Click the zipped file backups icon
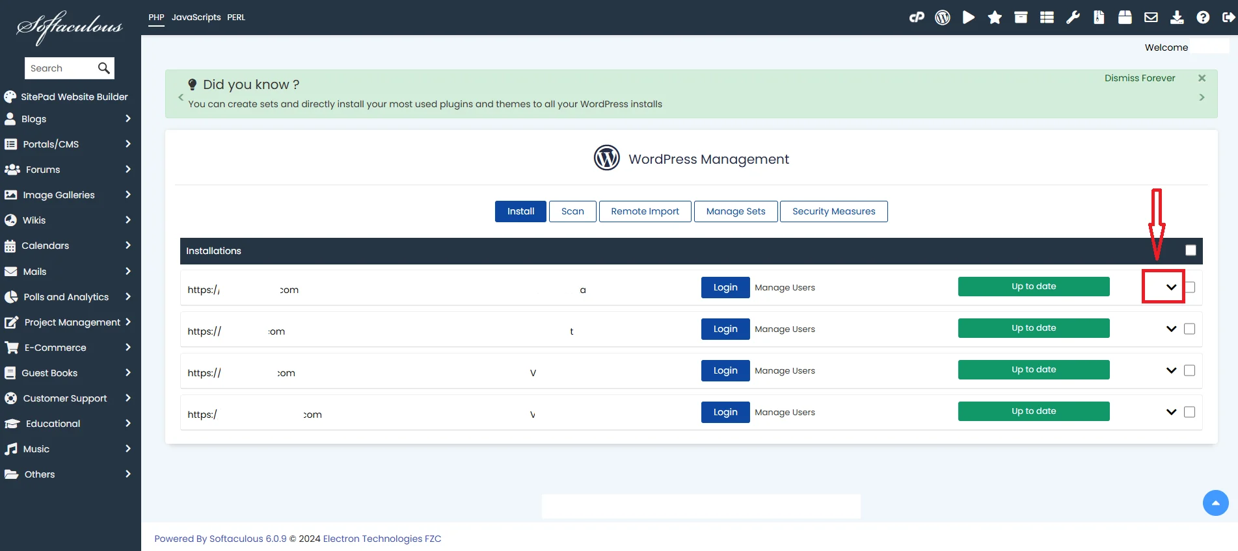 click(x=1099, y=18)
